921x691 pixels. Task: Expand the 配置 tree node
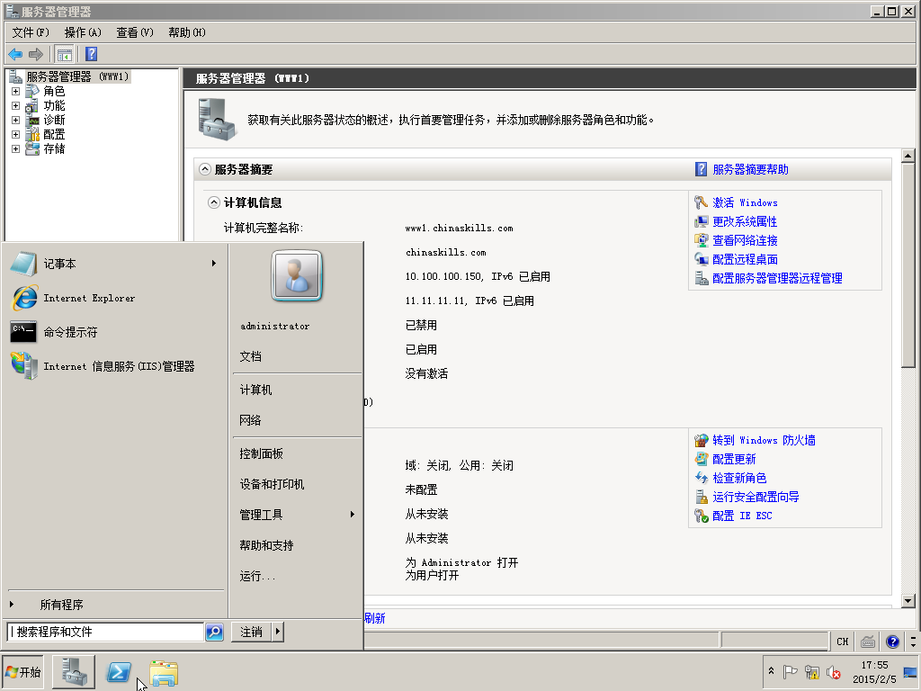pos(16,135)
